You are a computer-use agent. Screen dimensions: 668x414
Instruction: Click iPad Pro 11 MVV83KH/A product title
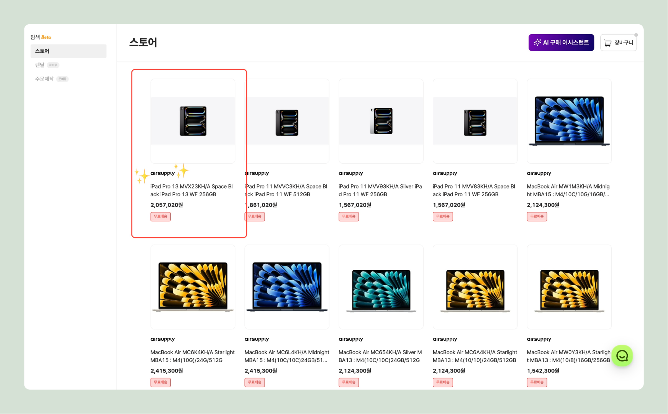pos(474,191)
